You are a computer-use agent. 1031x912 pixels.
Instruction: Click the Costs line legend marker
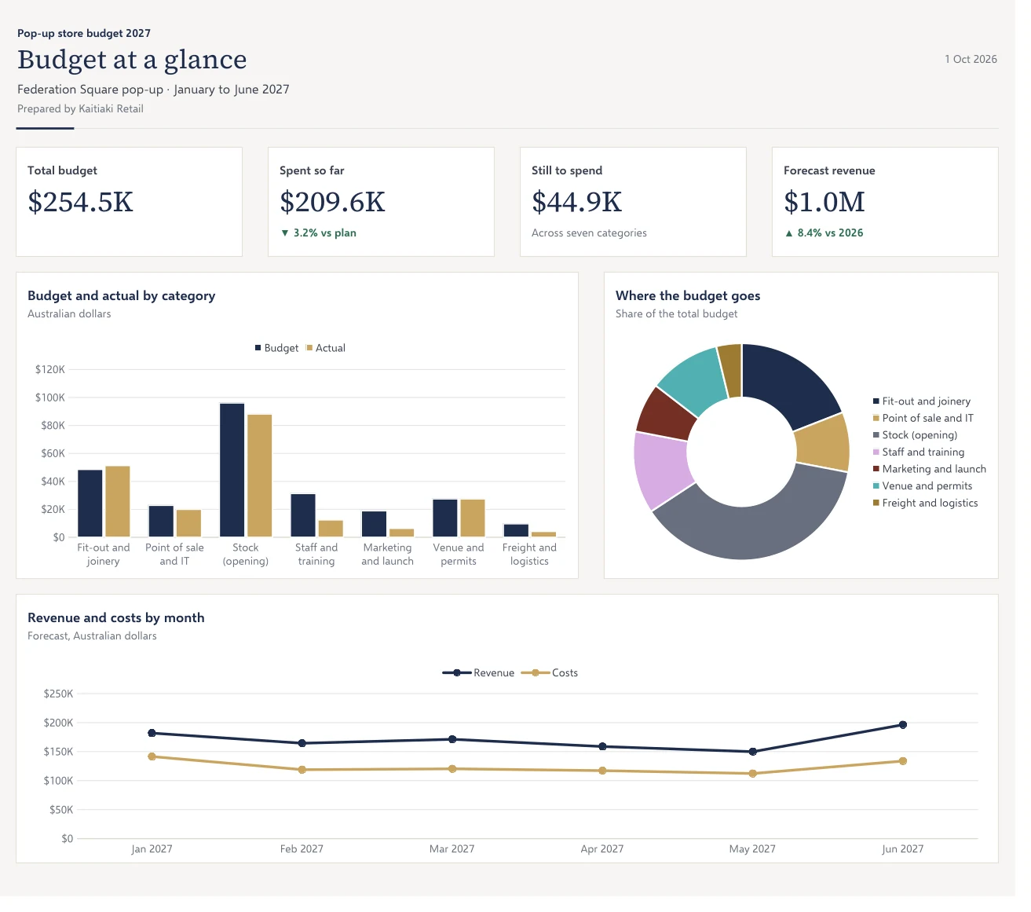pos(536,673)
